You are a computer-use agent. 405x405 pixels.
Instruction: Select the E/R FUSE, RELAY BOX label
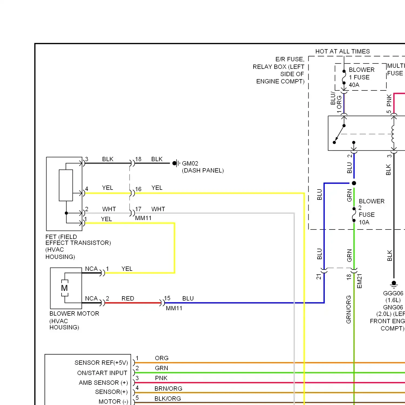pyautogui.click(x=278, y=70)
